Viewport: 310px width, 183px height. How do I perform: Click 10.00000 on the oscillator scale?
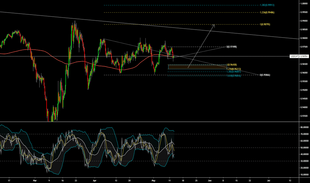click(304, 174)
